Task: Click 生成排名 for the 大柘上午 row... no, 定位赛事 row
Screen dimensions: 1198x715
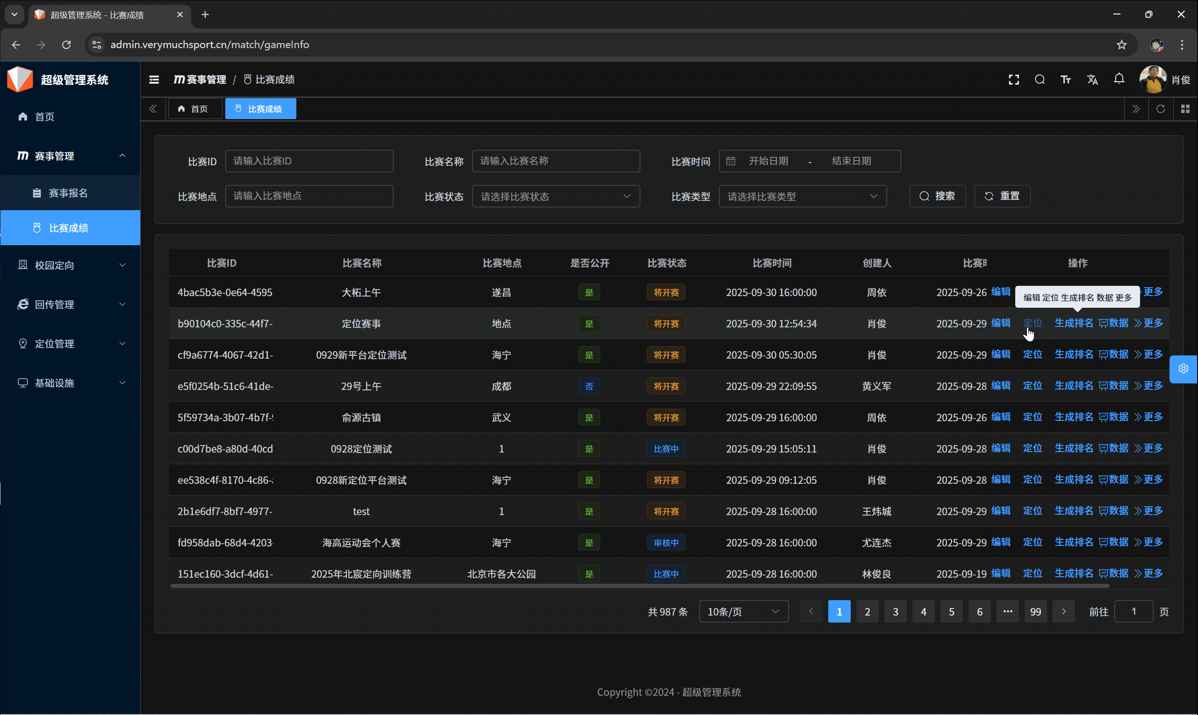Action: (x=1074, y=323)
